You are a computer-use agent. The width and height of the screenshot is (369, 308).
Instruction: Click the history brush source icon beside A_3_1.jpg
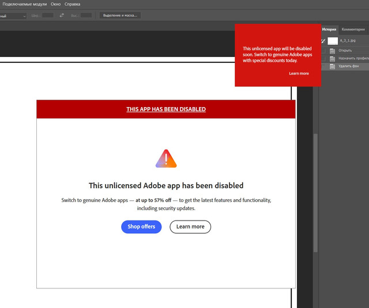point(323,41)
